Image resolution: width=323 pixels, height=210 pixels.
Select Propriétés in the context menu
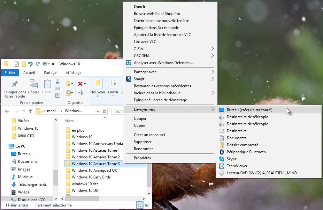[x=142, y=158]
